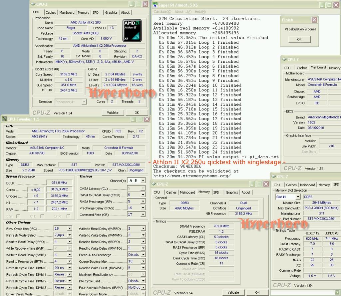Image resolution: width=341 pixels, height=296 pixels.
Task: Open Four Activate Window (tFAW) dropdown
Action: [143, 288]
